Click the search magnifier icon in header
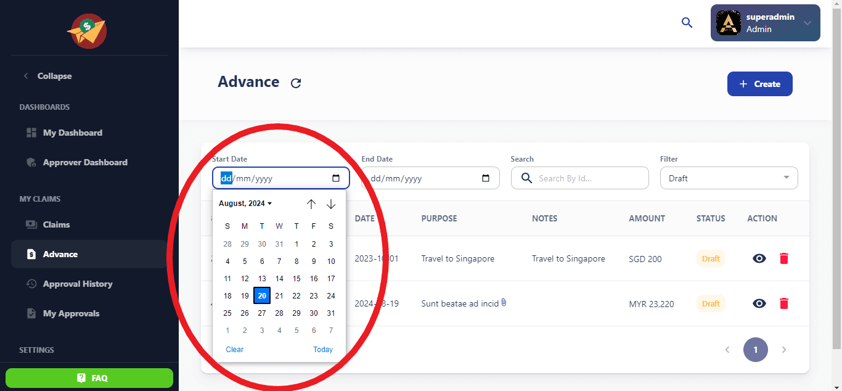Image resolution: width=842 pixels, height=391 pixels. coord(687,23)
